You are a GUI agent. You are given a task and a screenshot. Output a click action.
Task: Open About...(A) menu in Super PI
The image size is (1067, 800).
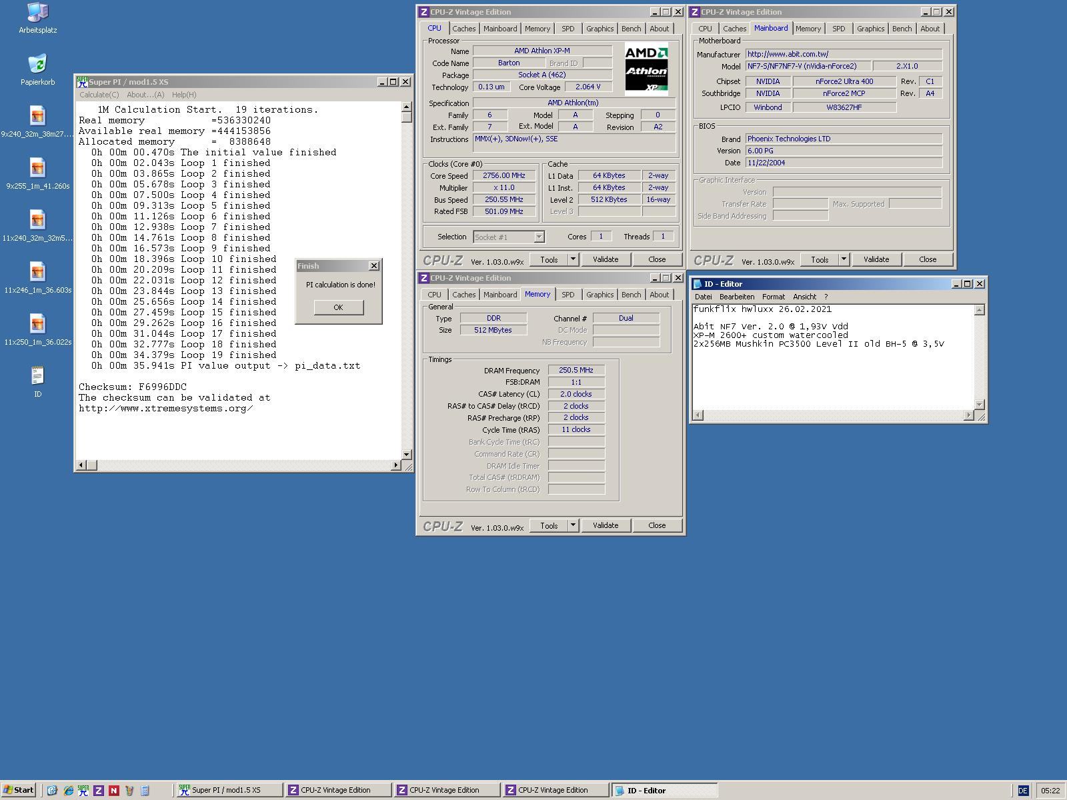pyautogui.click(x=145, y=95)
